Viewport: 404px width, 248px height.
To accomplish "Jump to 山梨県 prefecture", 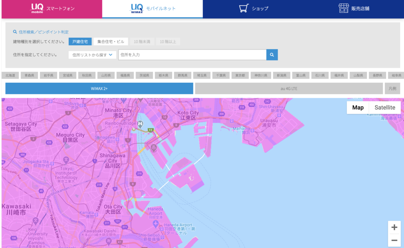I will click(358, 75).
